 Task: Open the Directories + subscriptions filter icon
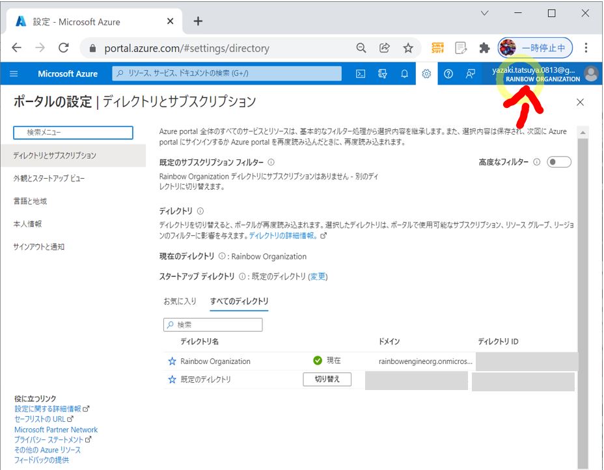382,73
